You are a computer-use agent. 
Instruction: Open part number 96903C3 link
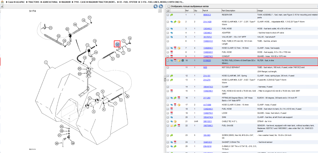tap(207, 15)
